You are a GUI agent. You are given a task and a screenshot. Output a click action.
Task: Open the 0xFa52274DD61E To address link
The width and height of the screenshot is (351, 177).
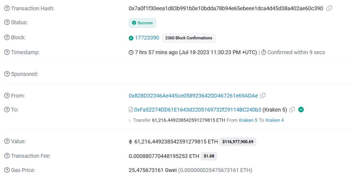[197, 110]
